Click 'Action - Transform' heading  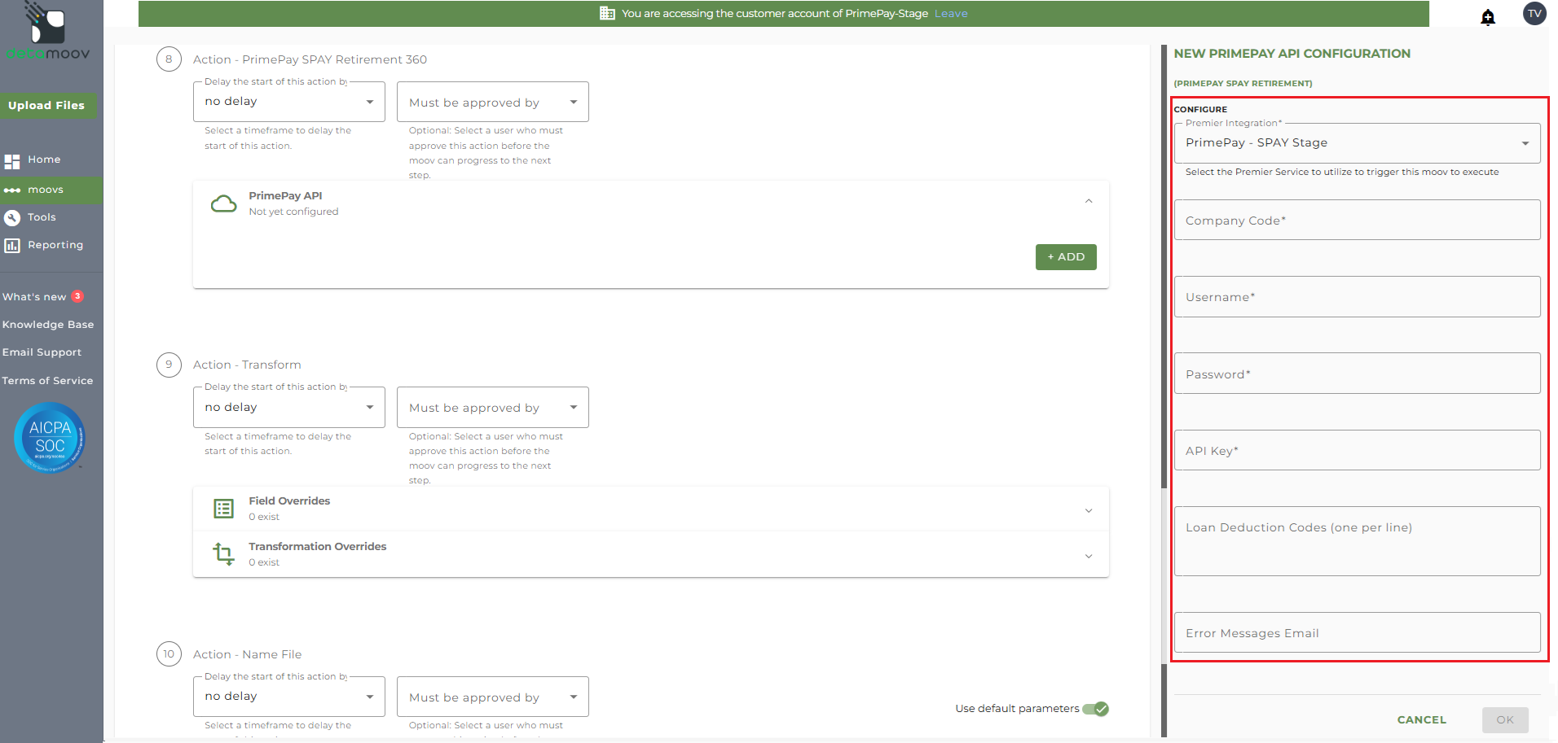247,365
